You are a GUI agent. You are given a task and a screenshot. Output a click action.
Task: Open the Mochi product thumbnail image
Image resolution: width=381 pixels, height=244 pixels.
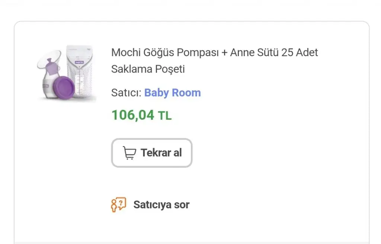click(66, 74)
